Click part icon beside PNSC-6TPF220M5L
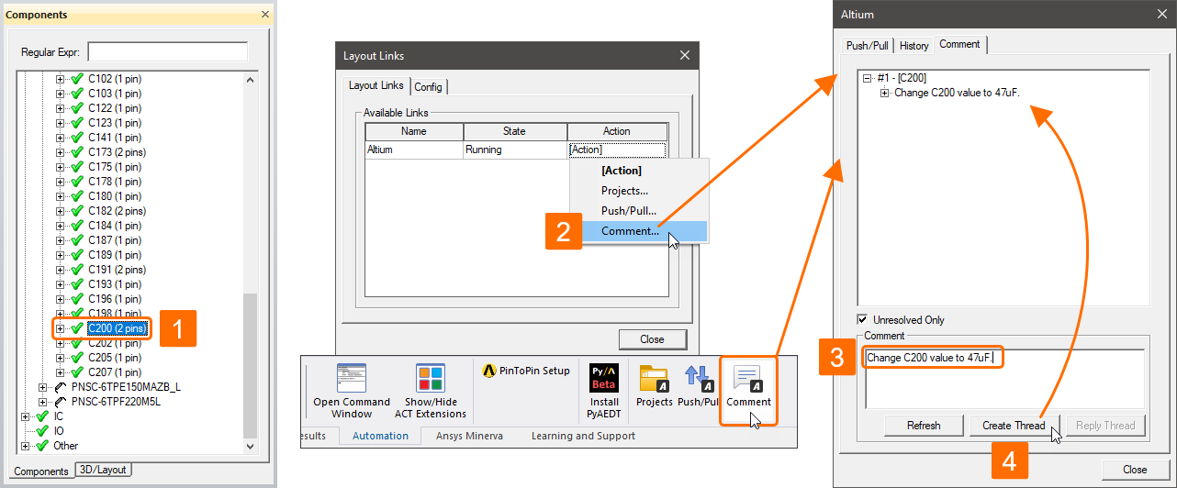Screen dimensions: 1177x488 61,402
